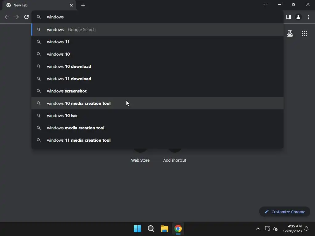Viewport: 315px width, 236px height.
Task: Click the reload page icon
Action: pyautogui.click(x=26, y=17)
